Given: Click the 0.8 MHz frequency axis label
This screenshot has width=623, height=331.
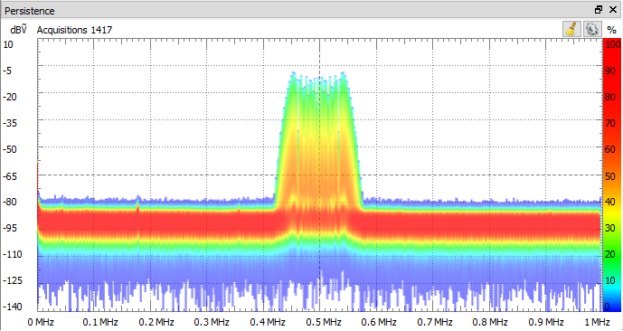Looking at the screenshot, I should (491, 321).
